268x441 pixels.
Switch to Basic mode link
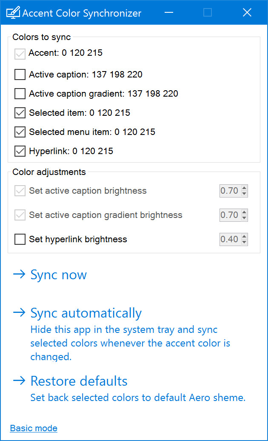pos(34,428)
